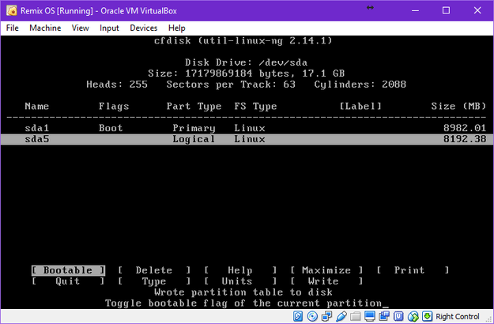This screenshot has height=324, width=494.
Task: Click the FS Type column header
Action: [x=255, y=107]
